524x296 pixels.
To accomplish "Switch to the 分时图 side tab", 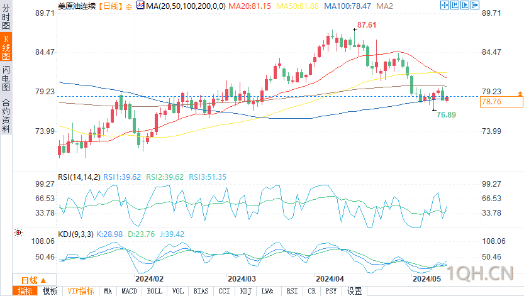I will point(6,17).
